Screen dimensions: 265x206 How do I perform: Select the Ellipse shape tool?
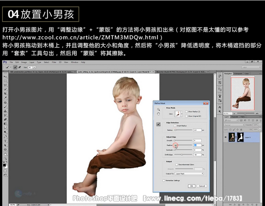click(5, 150)
